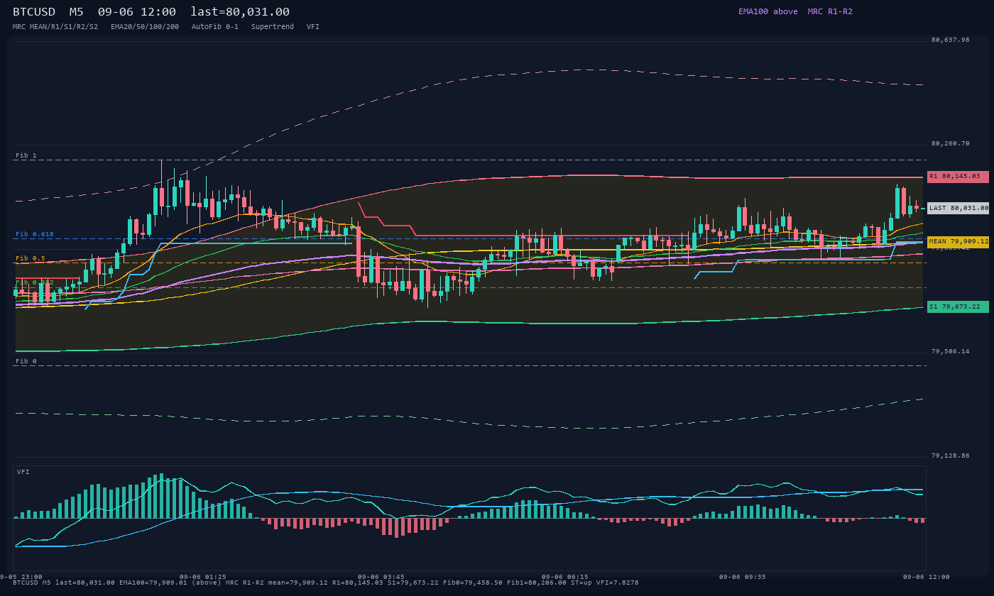Click the purple 'EMA100 above' status label

[x=768, y=11]
